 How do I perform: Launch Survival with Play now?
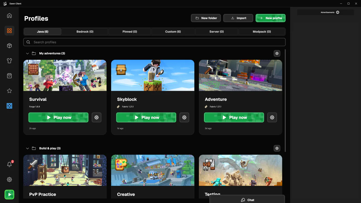pyautogui.click(x=58, y=118)
